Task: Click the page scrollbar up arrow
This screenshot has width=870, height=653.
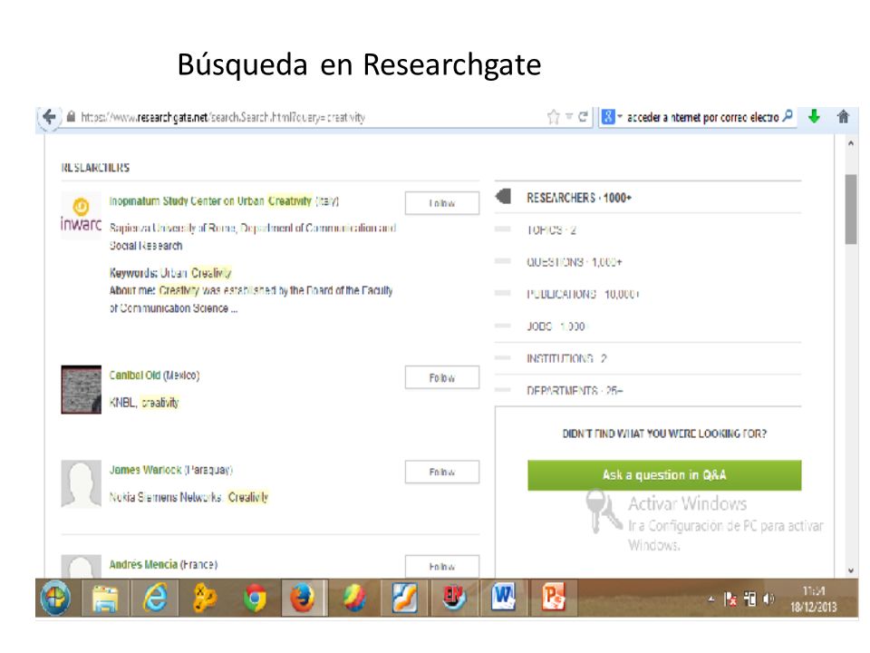Action: point(851,143)
